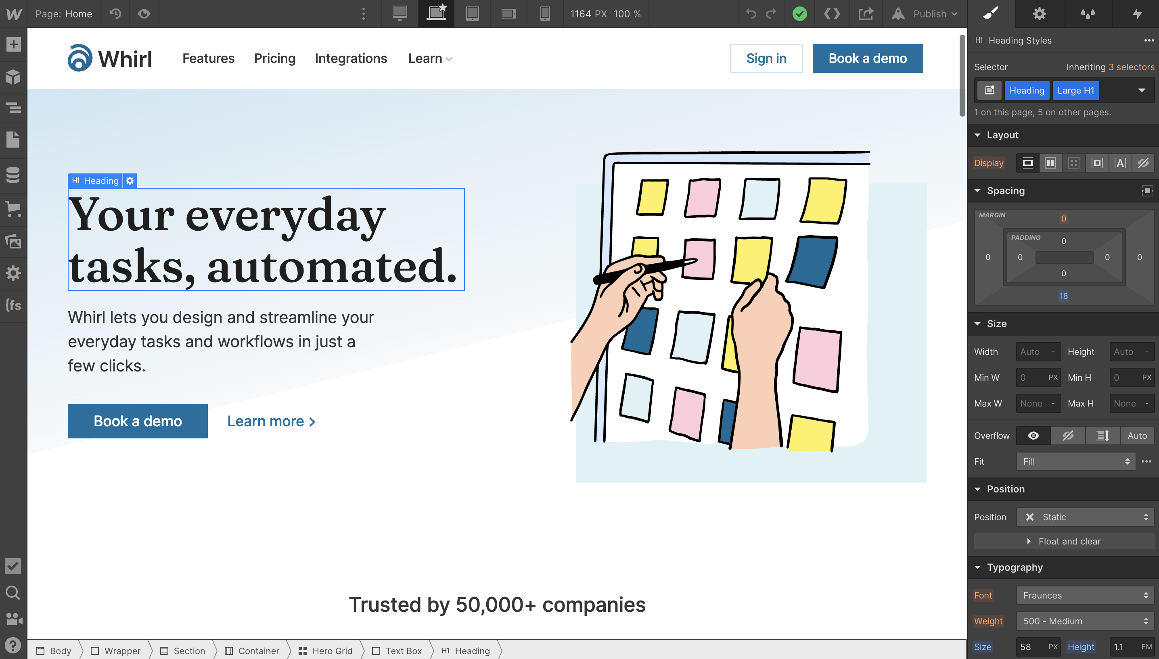Image resolution: width=1159 pixels, height=659 pixels.
Task: Set overflow to hidden
Action: [x=1068, y=436]
